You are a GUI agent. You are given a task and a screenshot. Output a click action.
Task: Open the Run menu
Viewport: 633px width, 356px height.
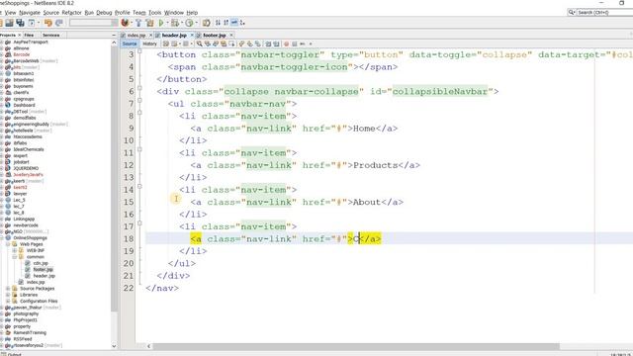coord(89,13)
